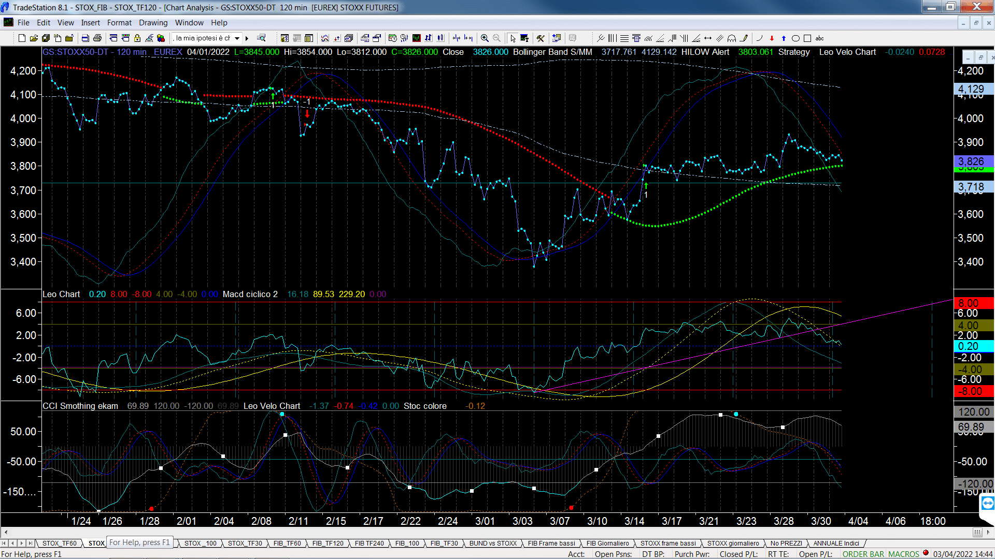
Task: Click MACROS in the status bar
Action: [x=904, y=554]
